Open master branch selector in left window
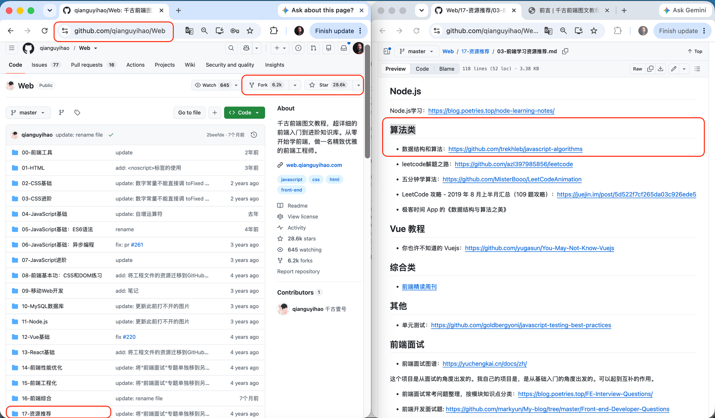Viewport: 715px width, 418px height. pyautogui.click(x=28, y=112)
